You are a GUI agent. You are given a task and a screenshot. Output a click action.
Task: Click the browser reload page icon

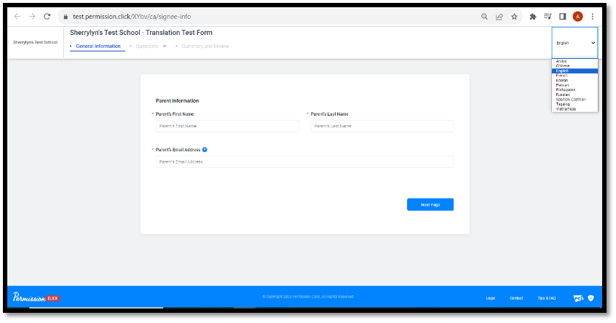[47, 16]
